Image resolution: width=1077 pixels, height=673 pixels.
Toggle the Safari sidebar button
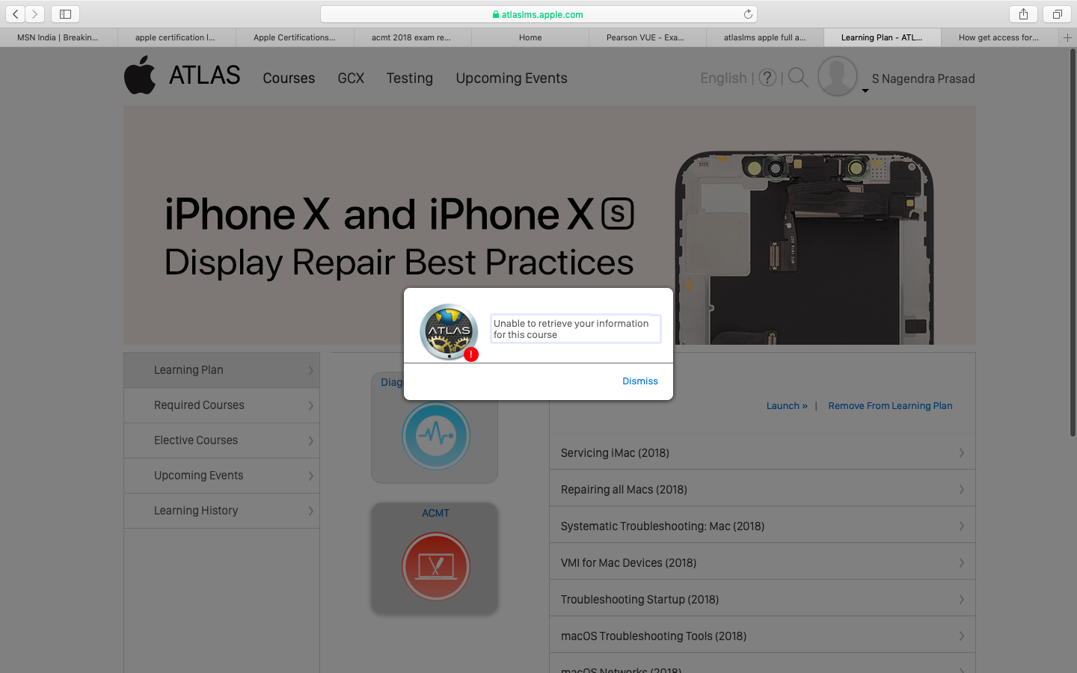tap(65, 14)
